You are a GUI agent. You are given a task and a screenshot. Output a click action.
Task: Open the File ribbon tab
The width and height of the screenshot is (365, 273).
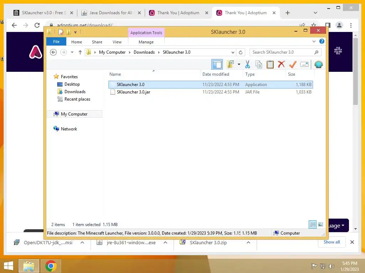click(x=56, y=42)
